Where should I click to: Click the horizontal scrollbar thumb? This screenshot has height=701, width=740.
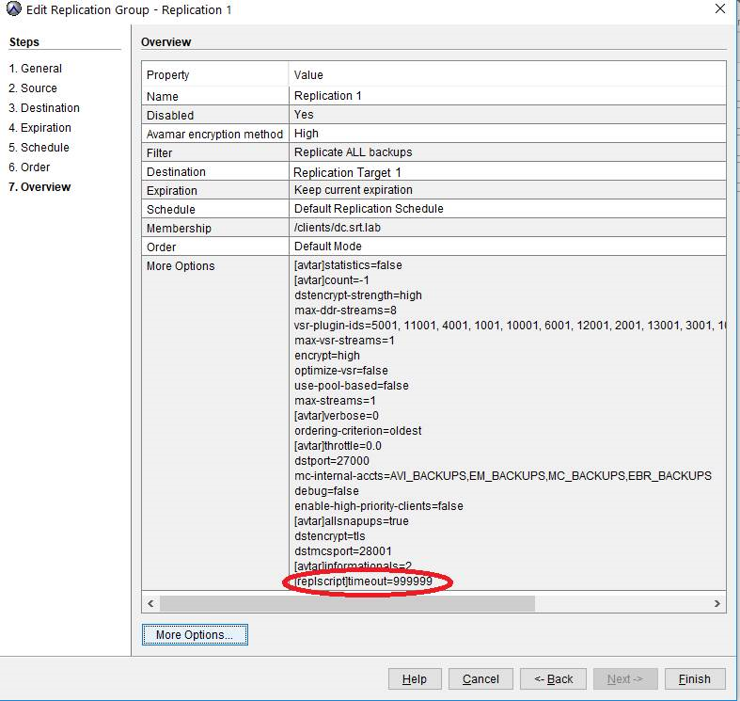347,603
